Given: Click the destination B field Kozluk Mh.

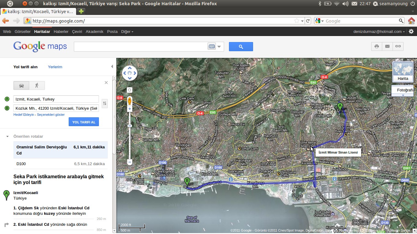Looking at the screenshot, I should (x=56, y=108).
